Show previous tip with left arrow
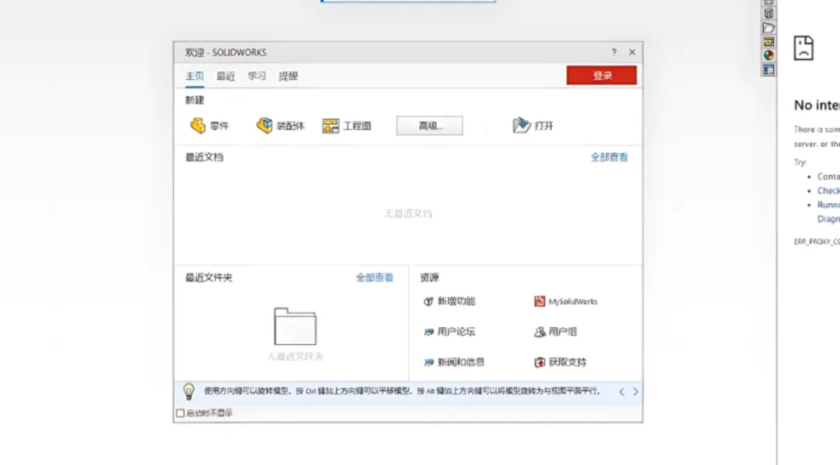840x465 pixels. click(x=621, y=392)
